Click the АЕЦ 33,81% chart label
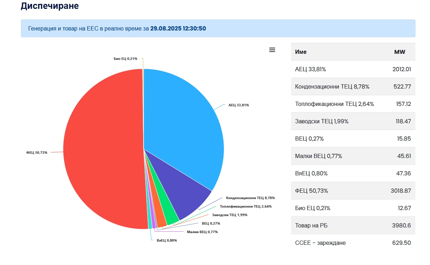This screenshot has height=265, width=430. point(238,105)
